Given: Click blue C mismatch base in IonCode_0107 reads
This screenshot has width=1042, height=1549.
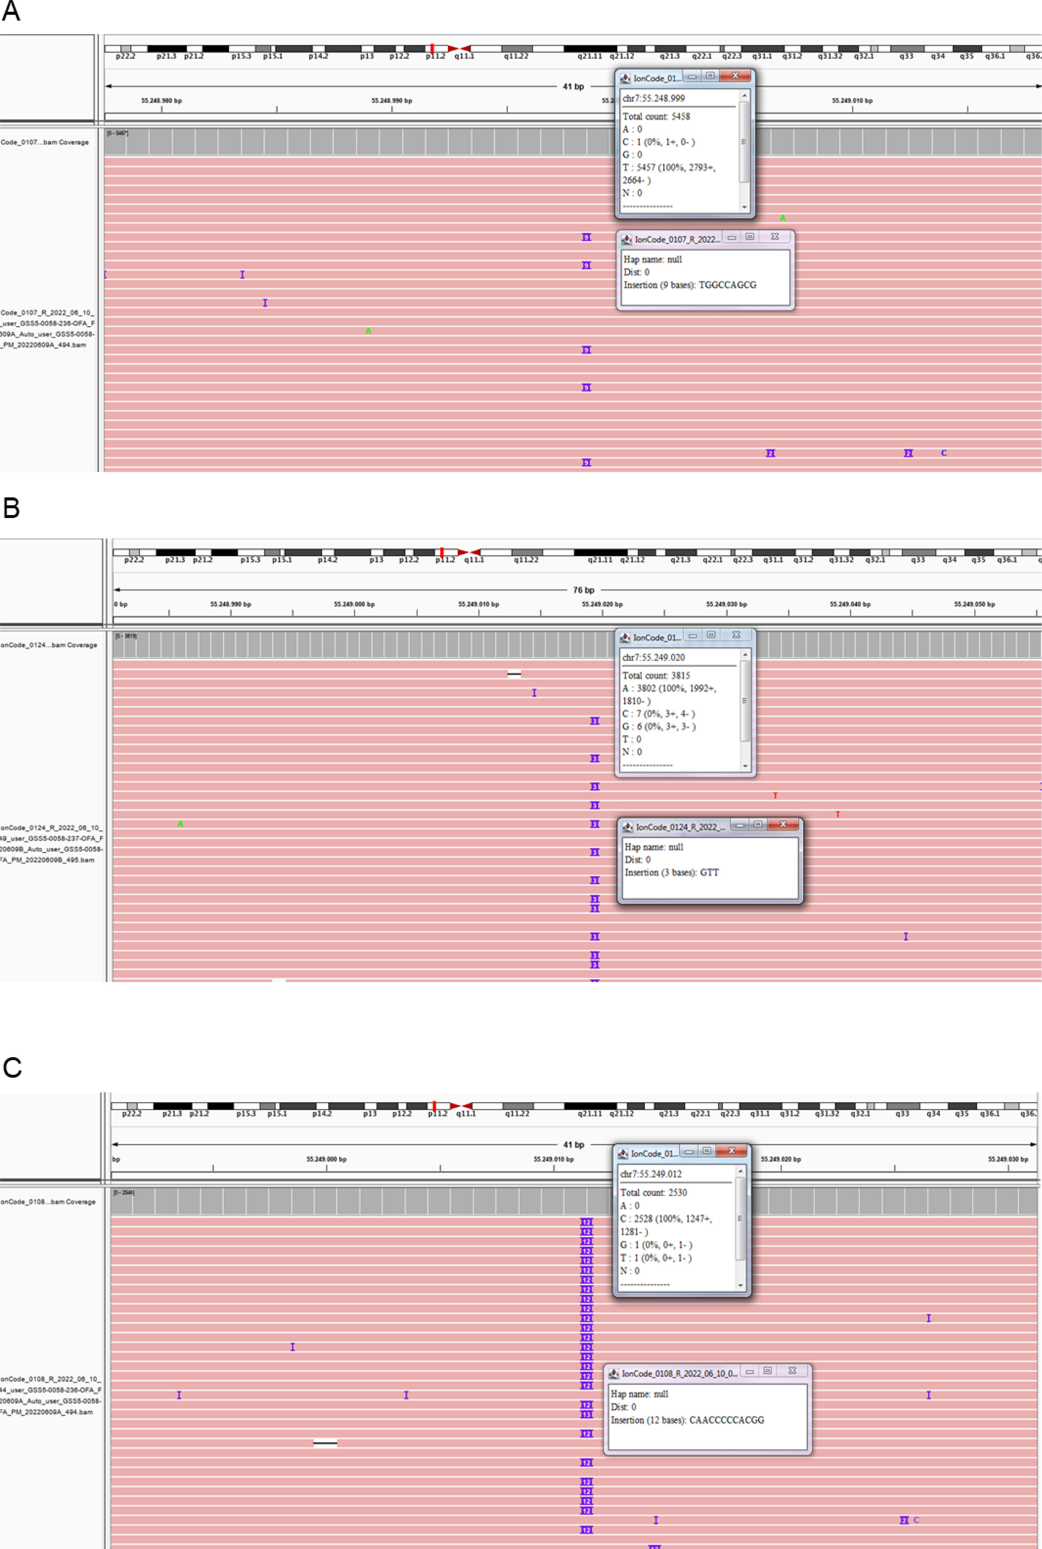Looking at the screenshot, I should (944, 453).
